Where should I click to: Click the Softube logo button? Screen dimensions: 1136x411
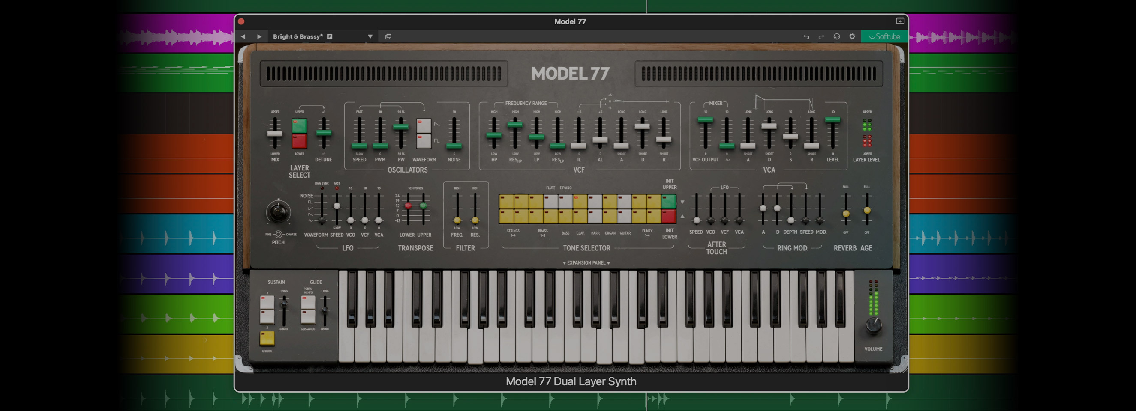(x=884, y=36)
